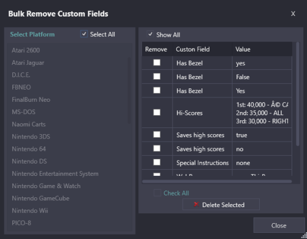Click the Hi-Scores value cell with 1st: 40,000
The width and height of the screenshot is (307, 239).
tap(262, 113)
